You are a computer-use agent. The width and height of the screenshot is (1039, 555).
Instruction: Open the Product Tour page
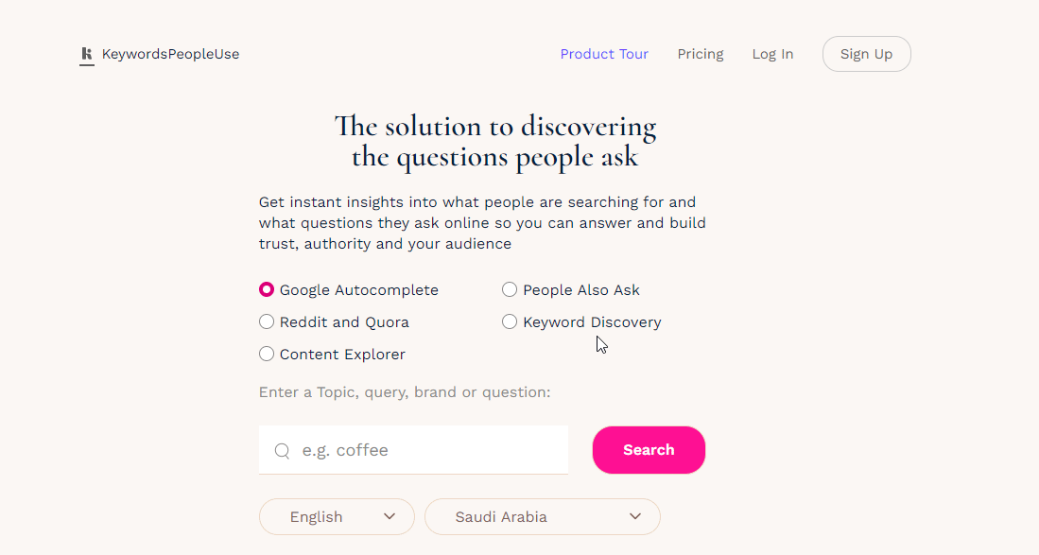pos(604,54)
